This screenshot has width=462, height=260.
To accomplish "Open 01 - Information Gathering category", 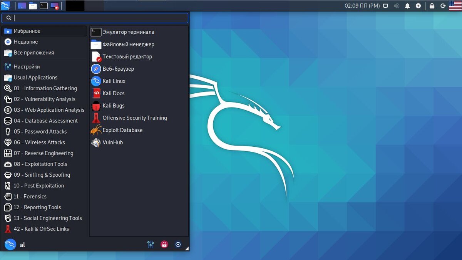I will pos(45,88).
